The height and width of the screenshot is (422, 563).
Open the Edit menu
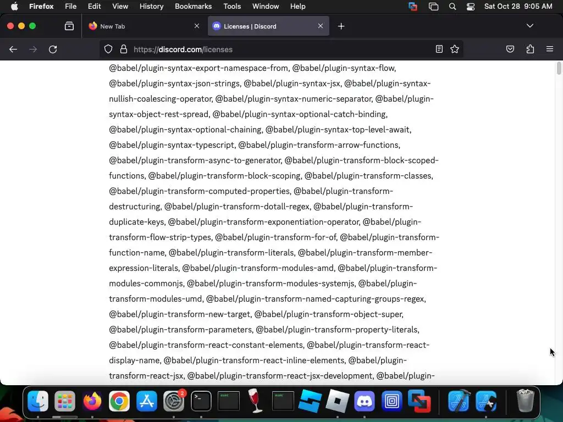point(94,6)
